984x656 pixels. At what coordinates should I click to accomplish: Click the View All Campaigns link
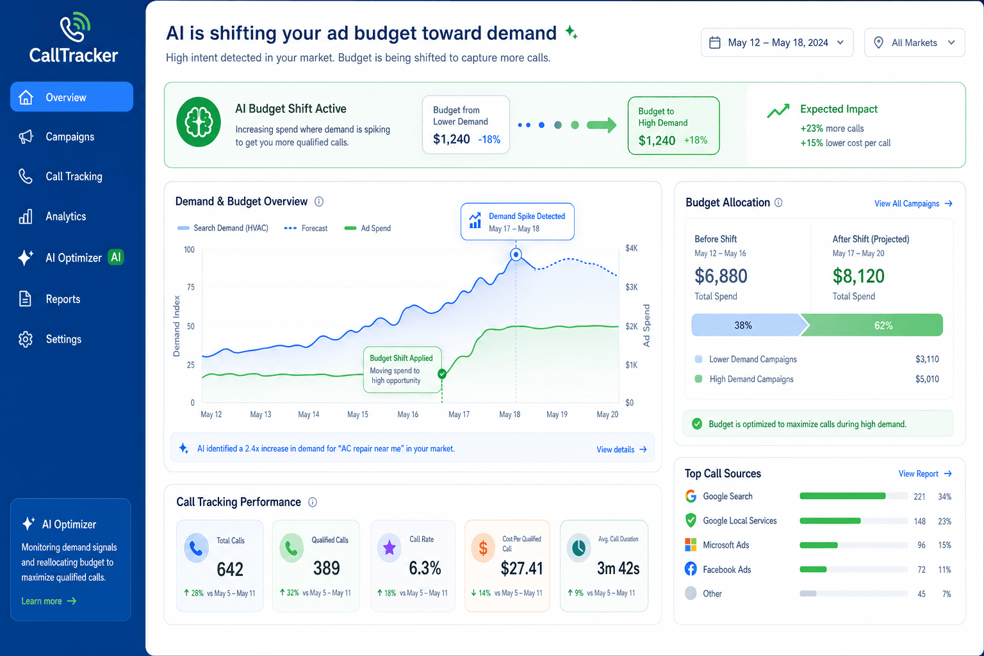click(x=914, y=204)
